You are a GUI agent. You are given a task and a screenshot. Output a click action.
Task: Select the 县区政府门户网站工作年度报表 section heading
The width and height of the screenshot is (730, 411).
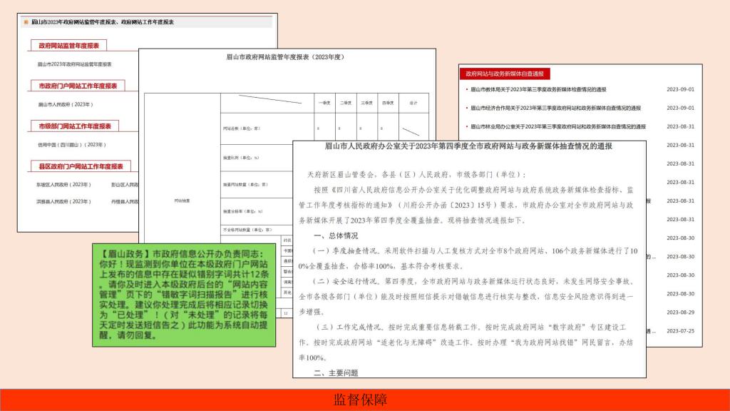pyautogui.click(x=81, y=166)
